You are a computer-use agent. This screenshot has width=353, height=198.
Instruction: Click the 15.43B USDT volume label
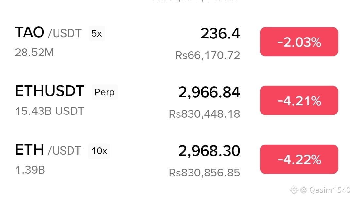[x=50, y=111]
